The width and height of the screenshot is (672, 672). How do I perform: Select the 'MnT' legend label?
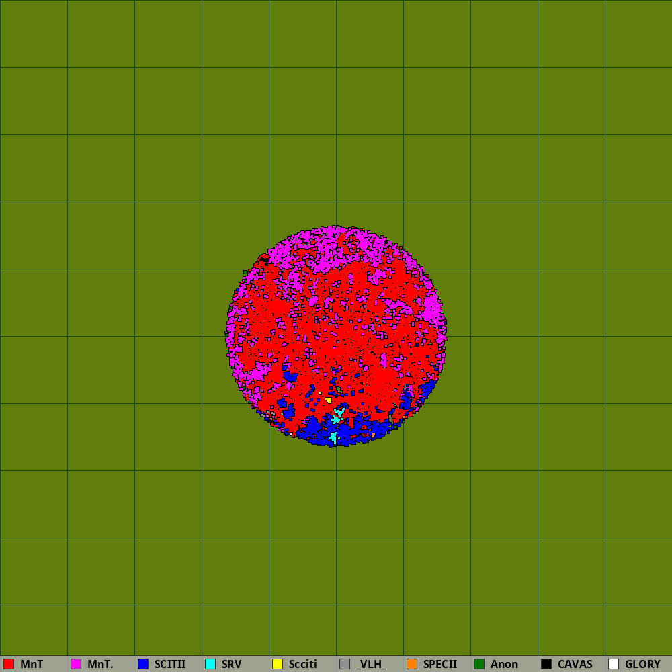[32, 664]
